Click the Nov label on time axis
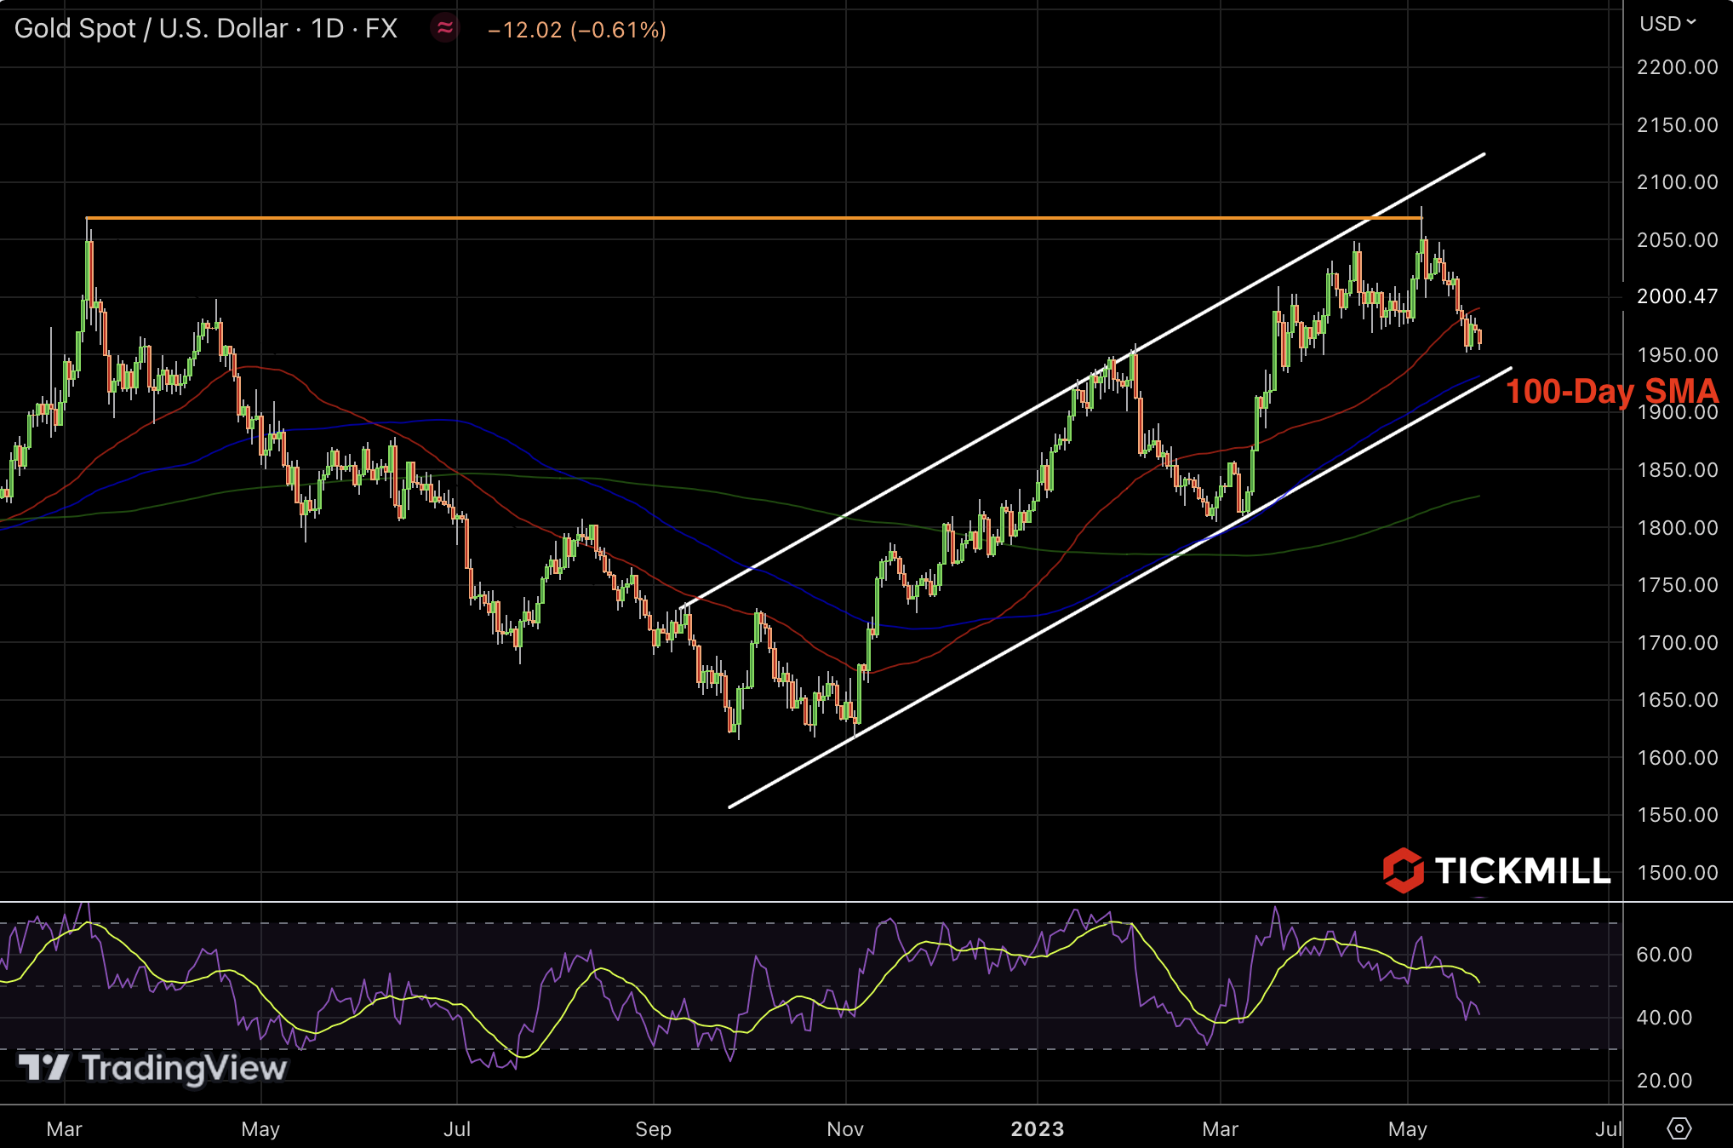Screen dimensions: 1733x1148 click(x=845, y=1128)
